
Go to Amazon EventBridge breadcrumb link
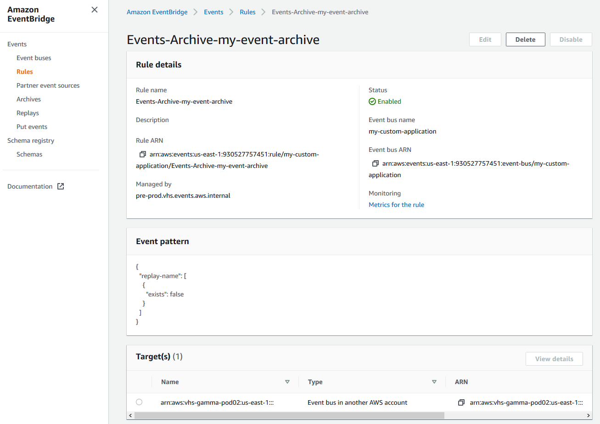tap(157, 12)
